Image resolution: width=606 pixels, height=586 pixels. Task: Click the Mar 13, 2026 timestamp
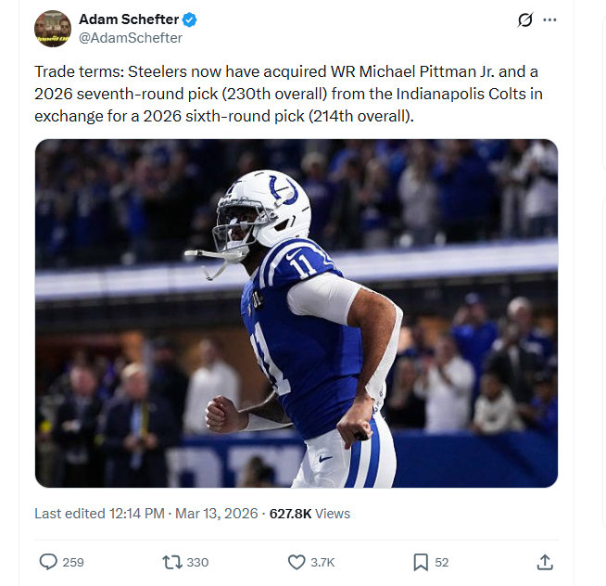[216, 513]
